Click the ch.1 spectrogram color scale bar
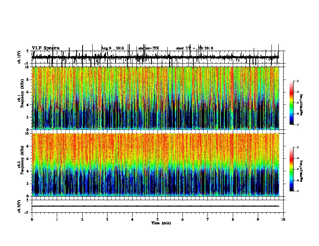Viewport: 319px width, 246px height. point(292,103)
